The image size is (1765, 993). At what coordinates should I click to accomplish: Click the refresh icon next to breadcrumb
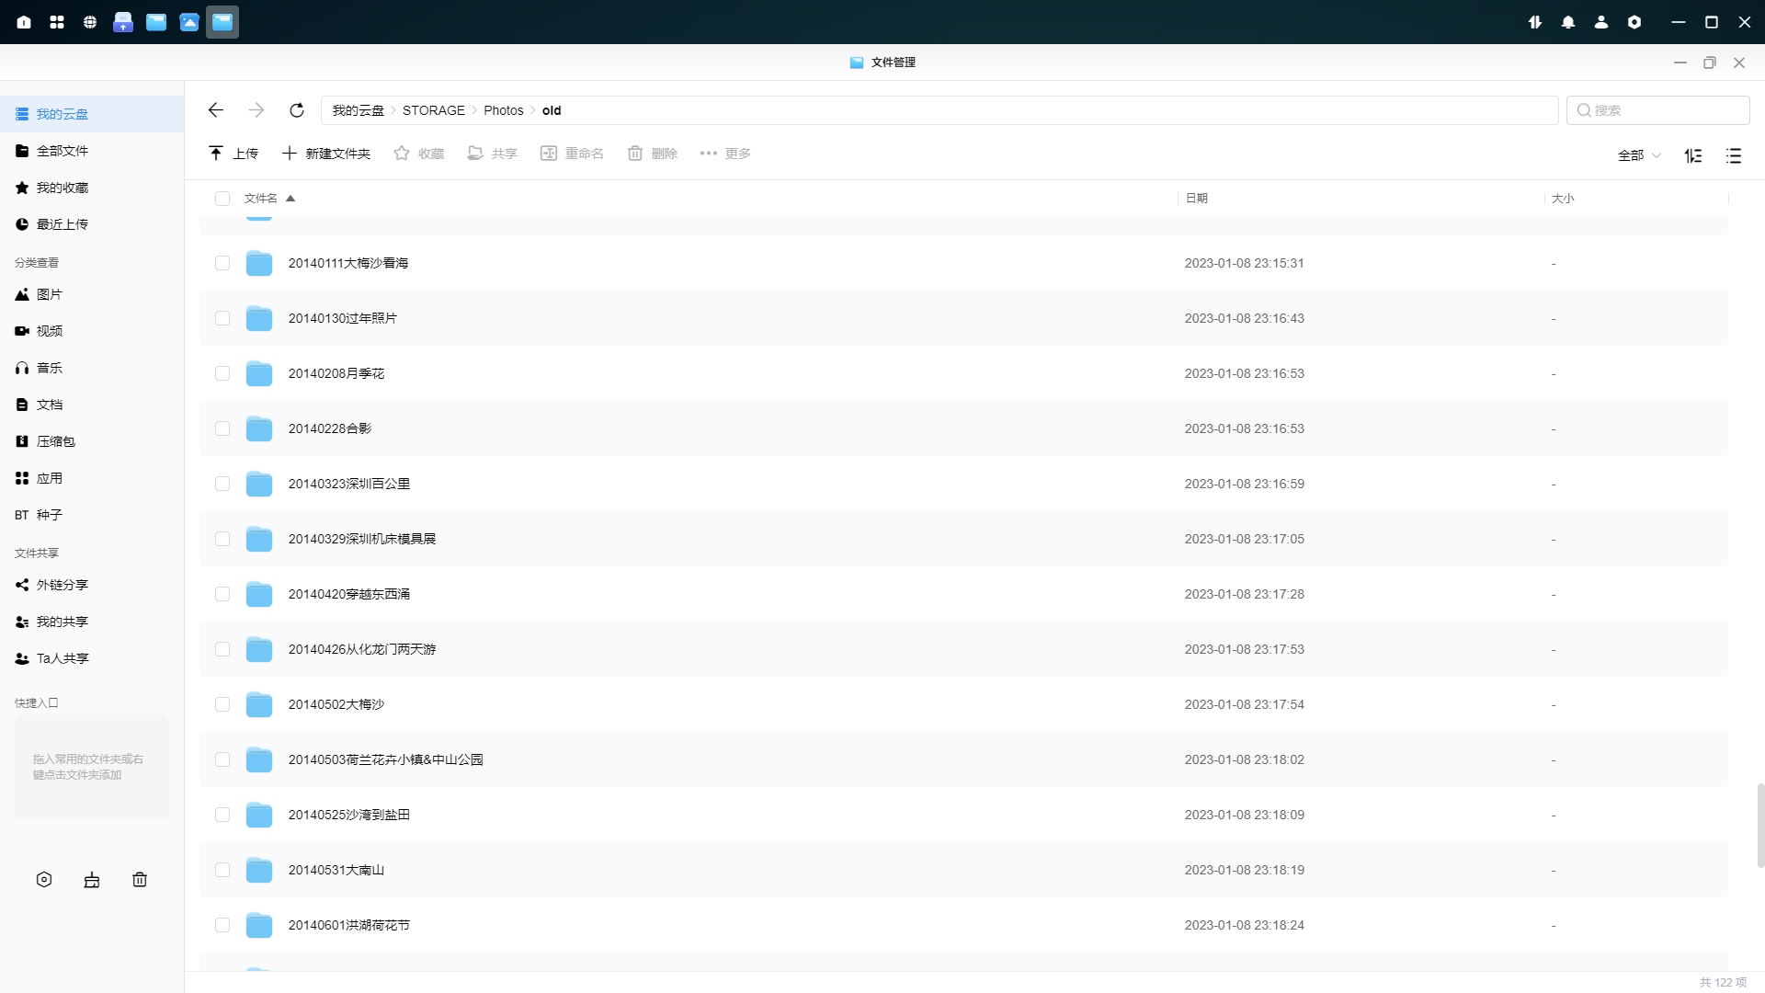[x=296, y=110]
